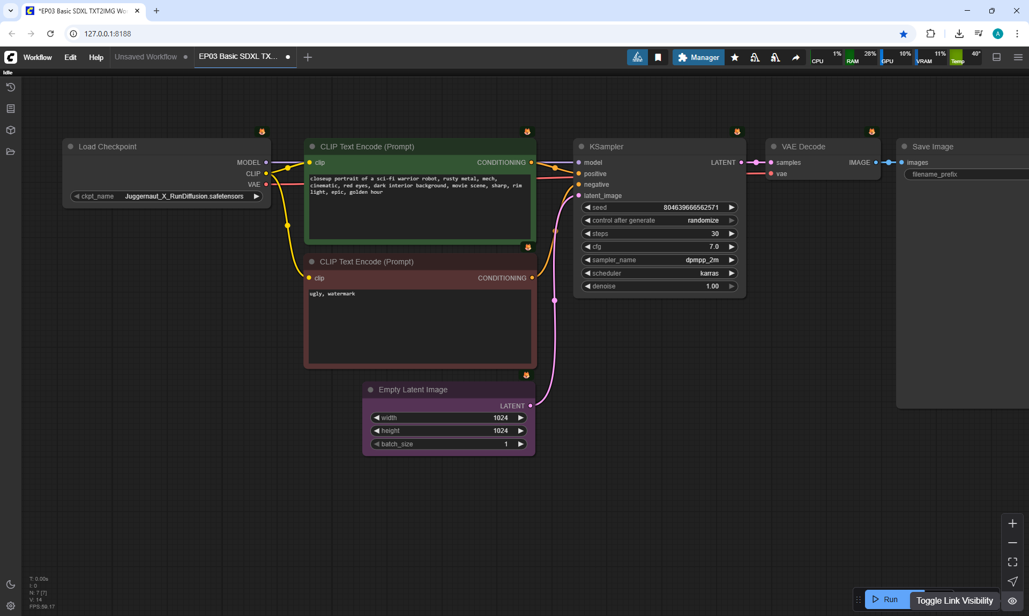This screenshot has height=616, width=1029.
Task: Click the negative prompt text box
Action: point(419,326)
